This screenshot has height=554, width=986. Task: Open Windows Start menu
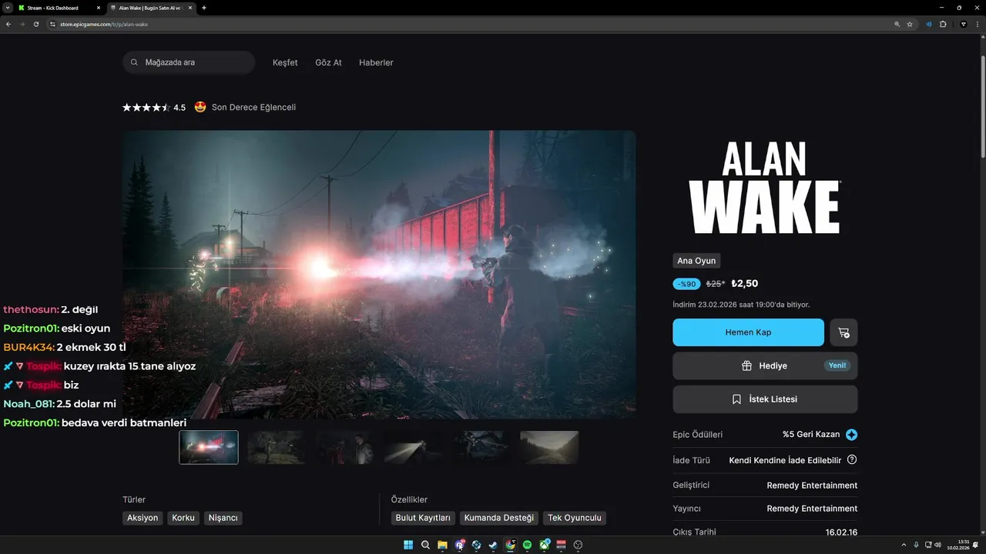(408, 545)
